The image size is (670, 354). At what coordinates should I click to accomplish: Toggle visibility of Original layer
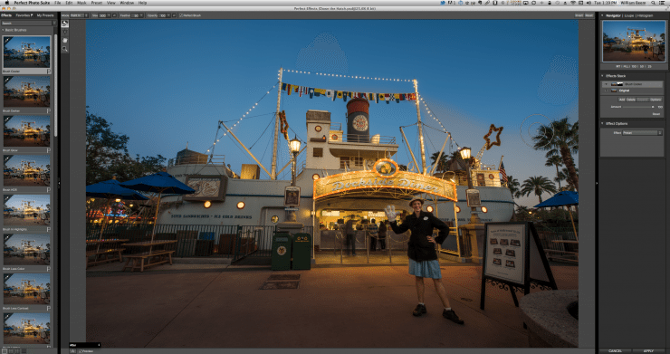point(607,91)
